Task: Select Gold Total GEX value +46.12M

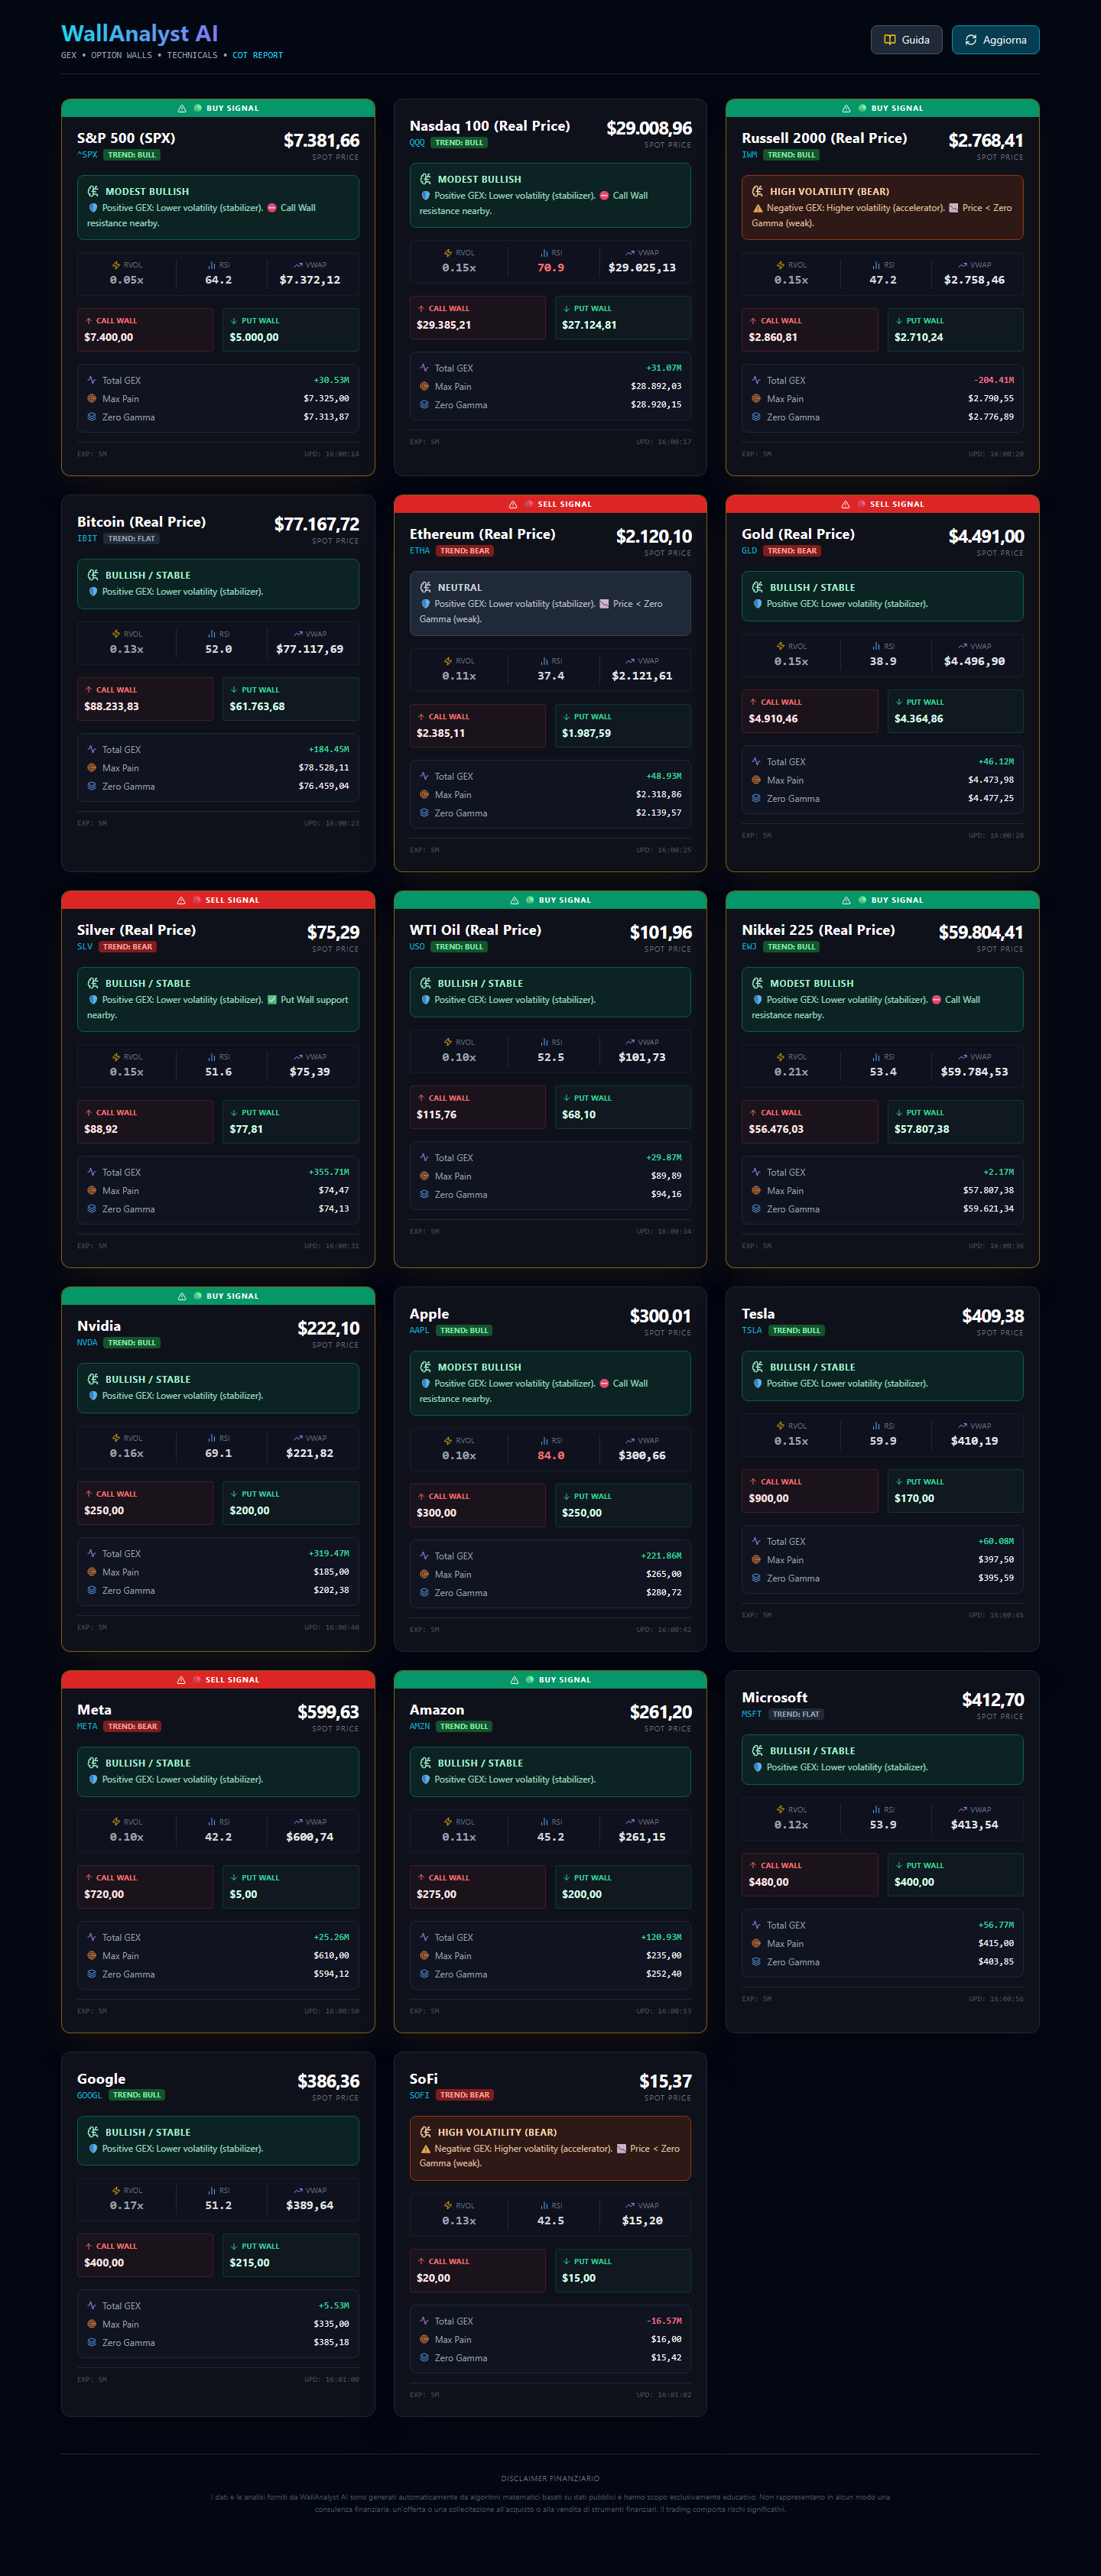Action: 996,762
